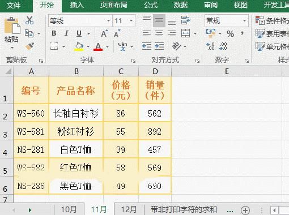Open the 文件 menu

(x=14, y=5)
